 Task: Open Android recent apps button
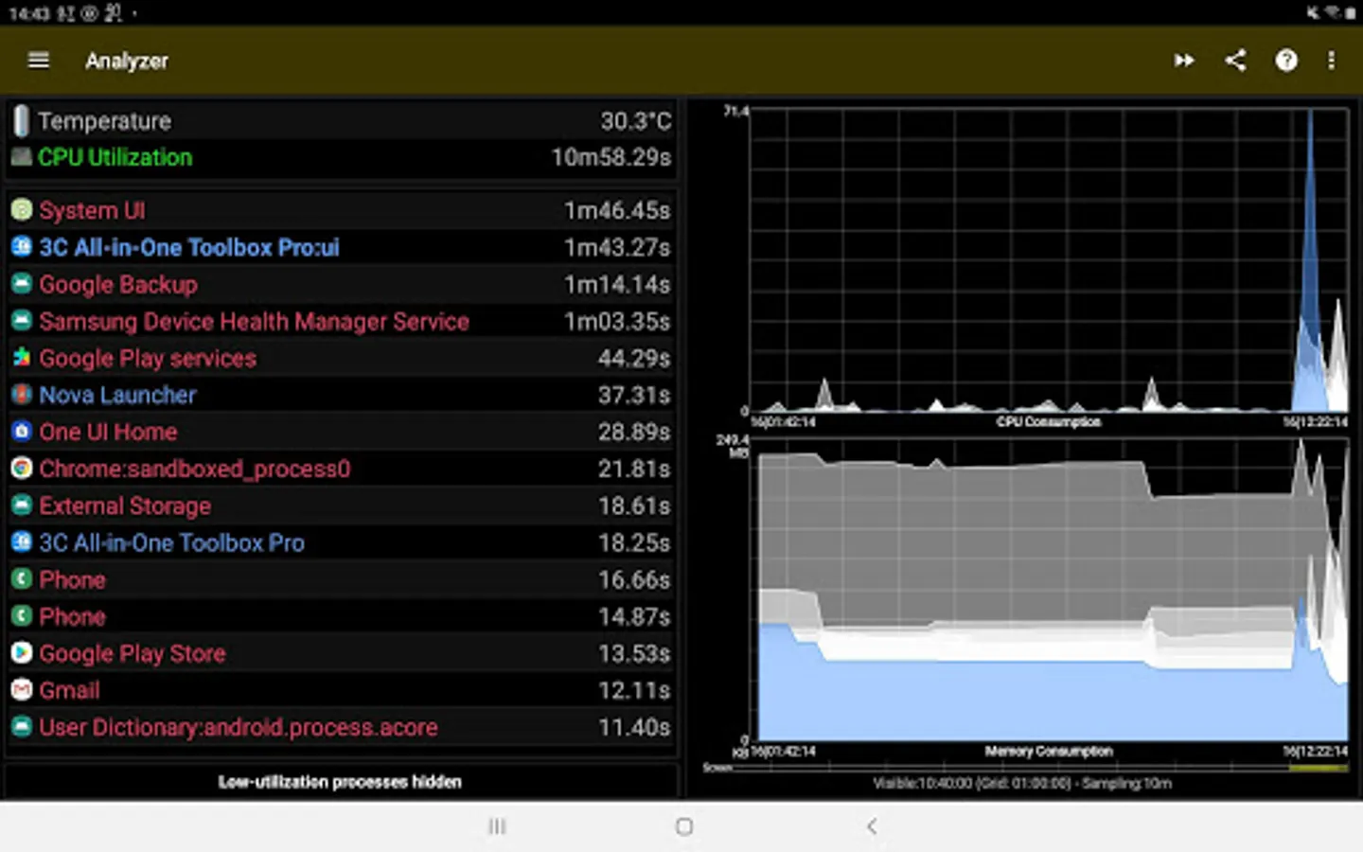click(497, 826)
